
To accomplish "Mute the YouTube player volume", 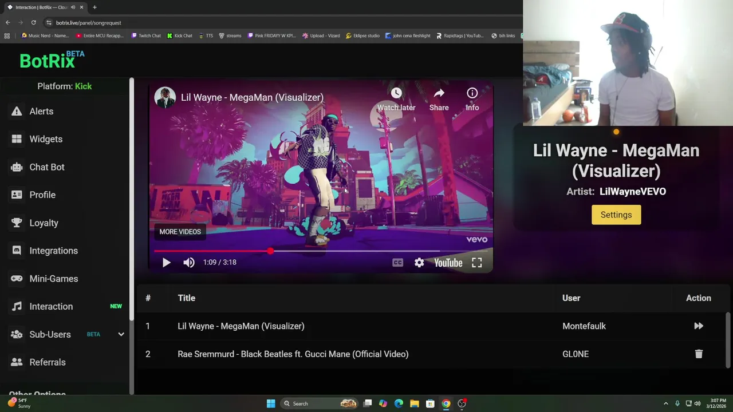I will point(189,263).
